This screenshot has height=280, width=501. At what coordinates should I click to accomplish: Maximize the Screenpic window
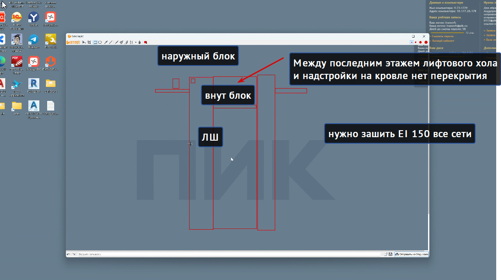pyautogui.click(x=413, y=36)
